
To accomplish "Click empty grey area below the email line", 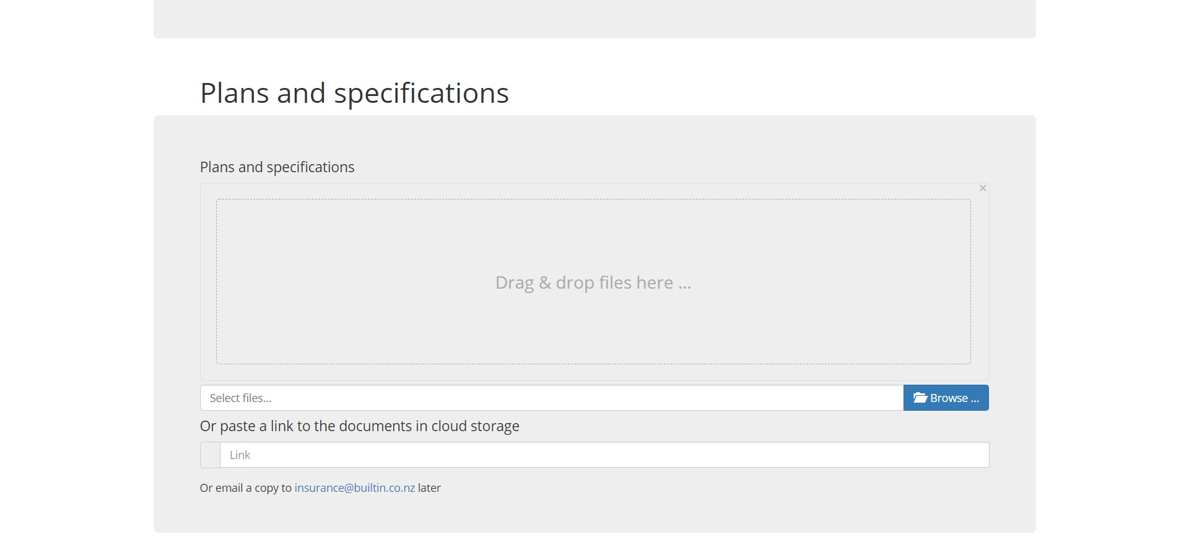I will tap(593, 514).
